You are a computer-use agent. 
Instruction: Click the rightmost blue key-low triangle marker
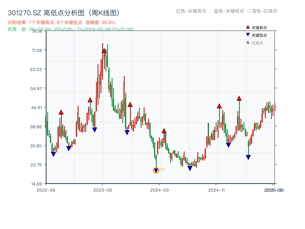(248, 157)
